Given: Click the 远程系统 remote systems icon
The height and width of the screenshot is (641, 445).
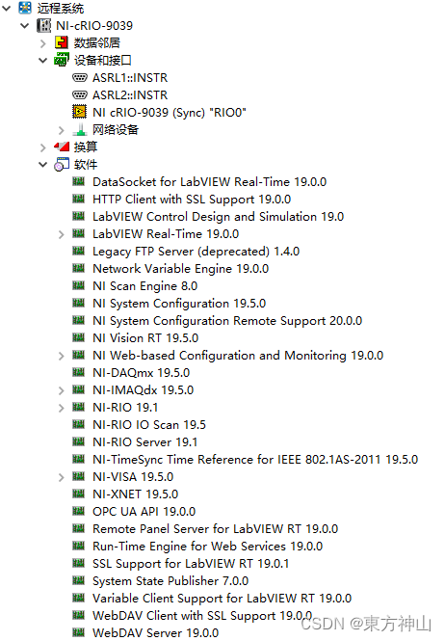Looking at the screenshot, I should click(x=25, y=8).
